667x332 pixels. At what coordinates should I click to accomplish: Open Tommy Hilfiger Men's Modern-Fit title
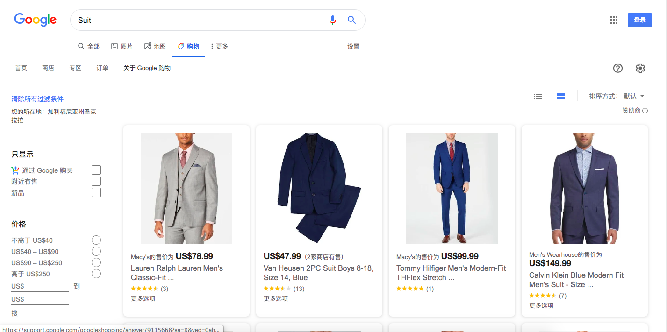point(451,273)
